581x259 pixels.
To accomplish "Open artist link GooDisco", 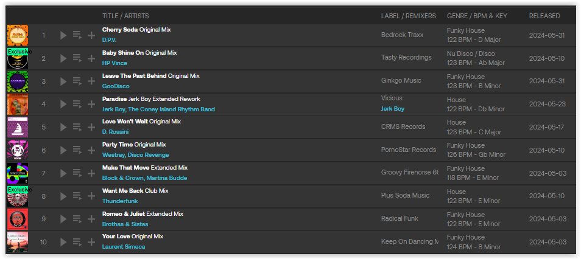I will coord(116,86).
